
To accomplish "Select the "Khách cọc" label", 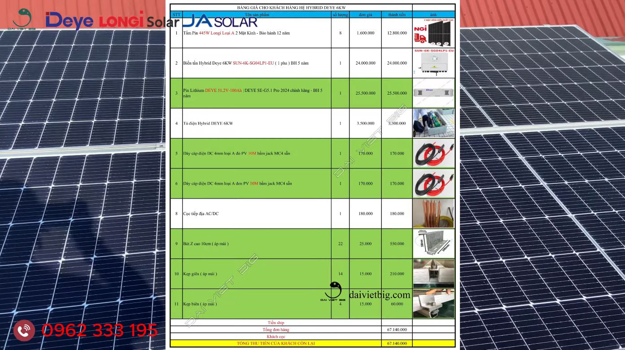I will click(x=276, y=337).
